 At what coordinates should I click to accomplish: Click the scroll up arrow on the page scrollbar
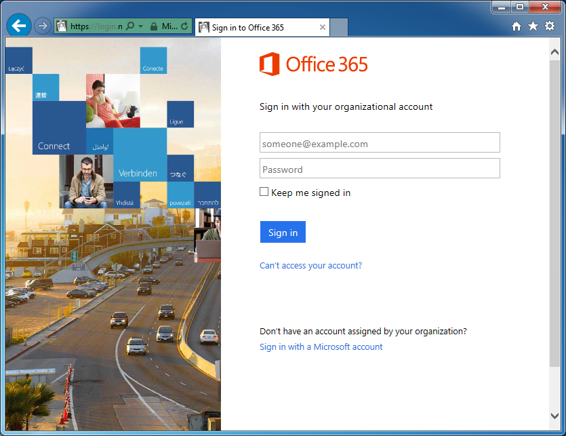(x=554, y=52)
